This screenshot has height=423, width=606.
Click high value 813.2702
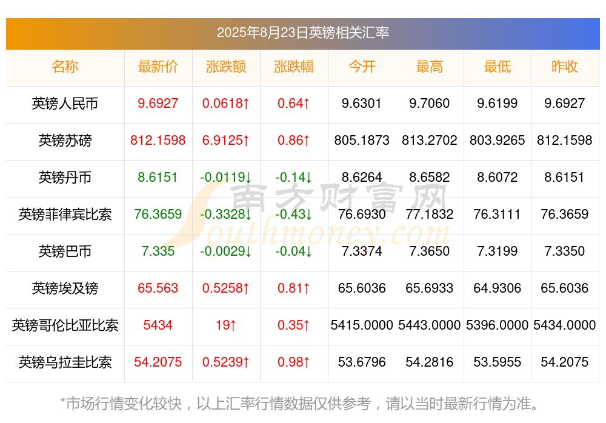pos(430,141)
